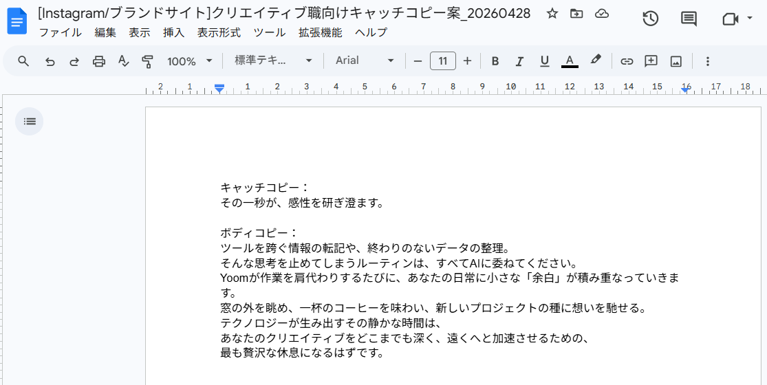Open the text color picker
This screenshot has width=767, height=385.
[570, 61]
